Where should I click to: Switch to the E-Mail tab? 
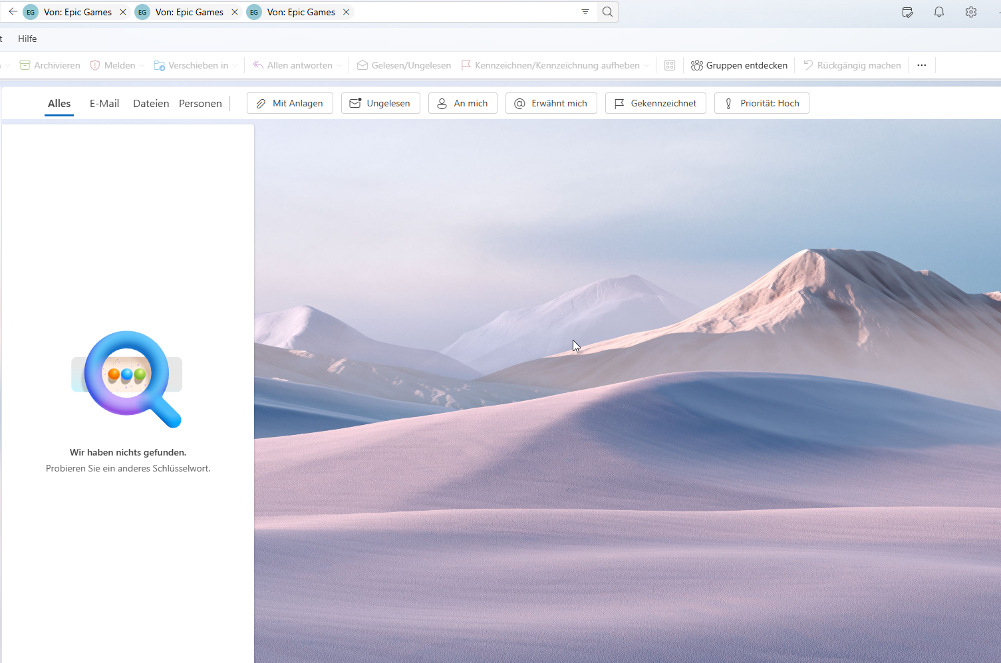(x=104, y=103)
